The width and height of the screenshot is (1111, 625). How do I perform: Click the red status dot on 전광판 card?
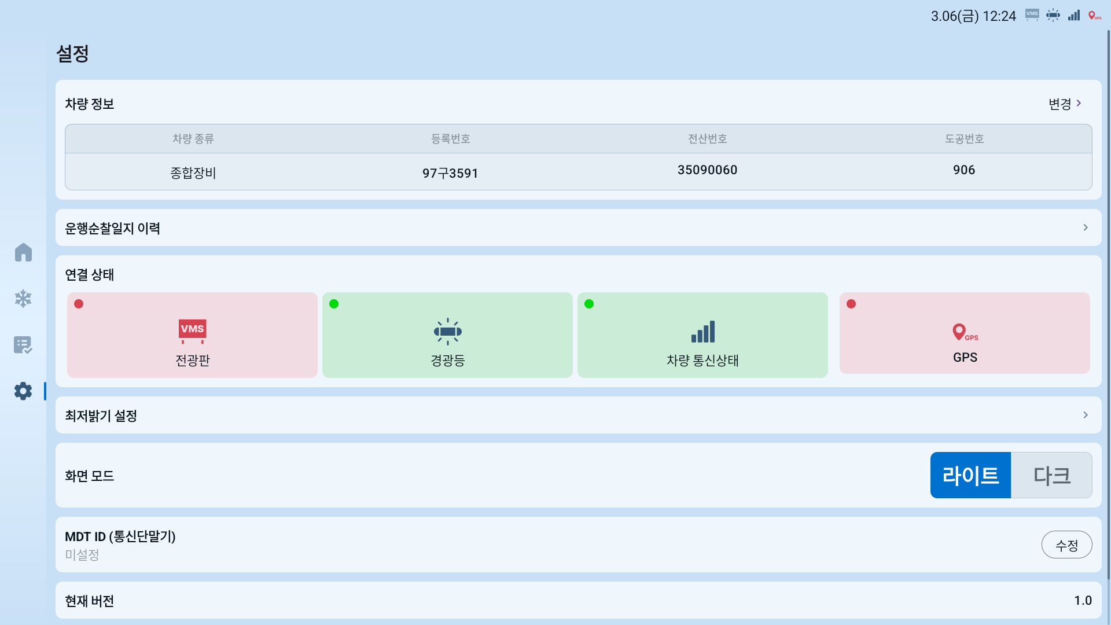(79, 304)
